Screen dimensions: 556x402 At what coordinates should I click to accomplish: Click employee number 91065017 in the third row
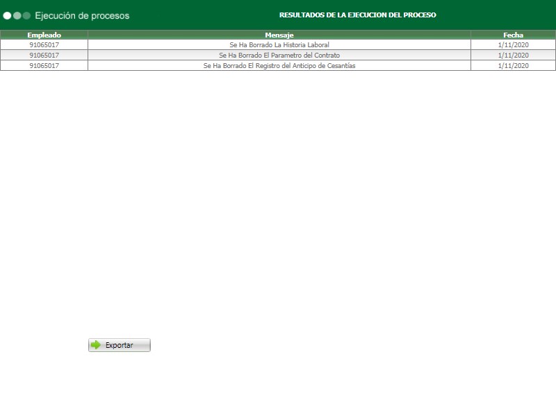pyautogui.click(x=44, y=66)
